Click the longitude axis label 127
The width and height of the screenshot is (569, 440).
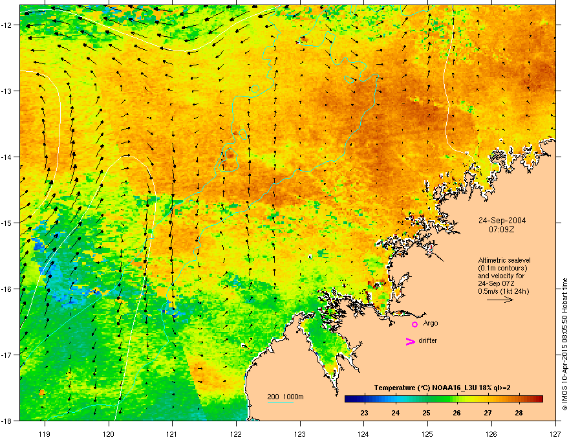555,434
